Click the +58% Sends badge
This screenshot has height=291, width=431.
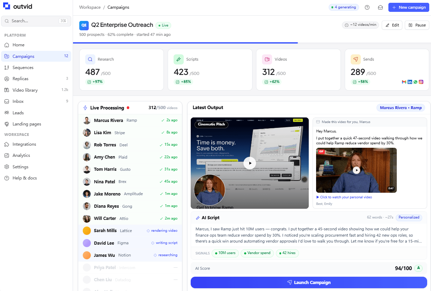(360, 82)
